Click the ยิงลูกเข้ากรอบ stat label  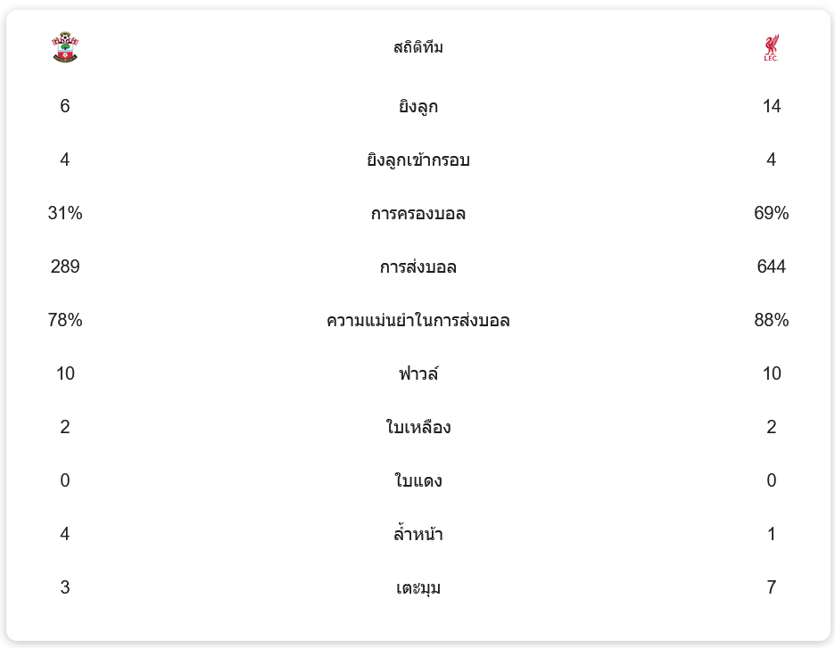click(x=418, y=160)
